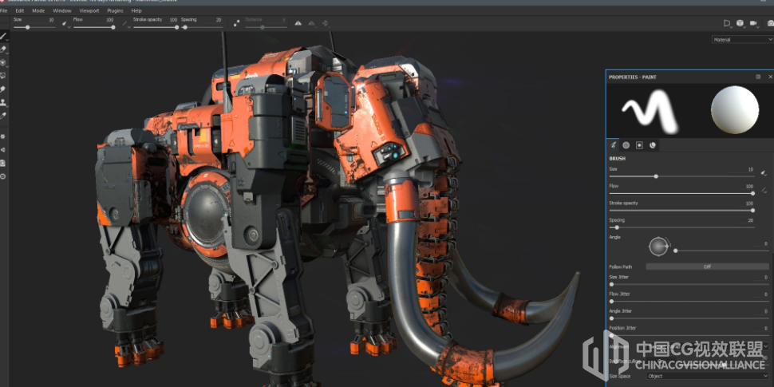Screen dimensions: 774x387
Task: Toggle pen pressure for Flow in top toolbar
Action: pos(126,23)
